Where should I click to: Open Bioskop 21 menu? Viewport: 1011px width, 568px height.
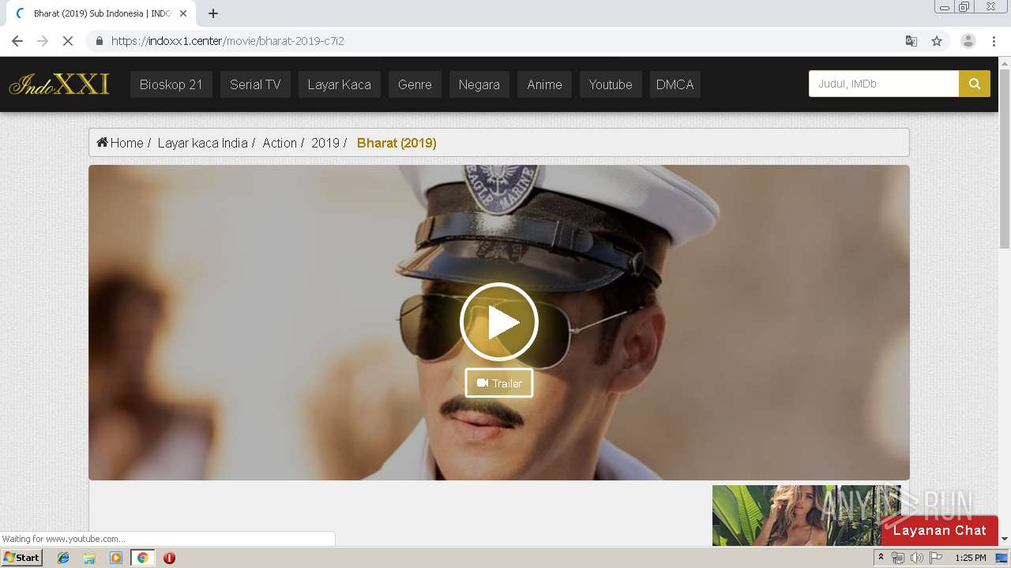171,84
